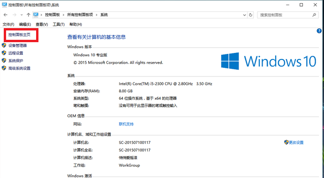This screenshot has height=178, width=324.
Task: Open the 编辑(E) menu
Action: tap(25, 24)
